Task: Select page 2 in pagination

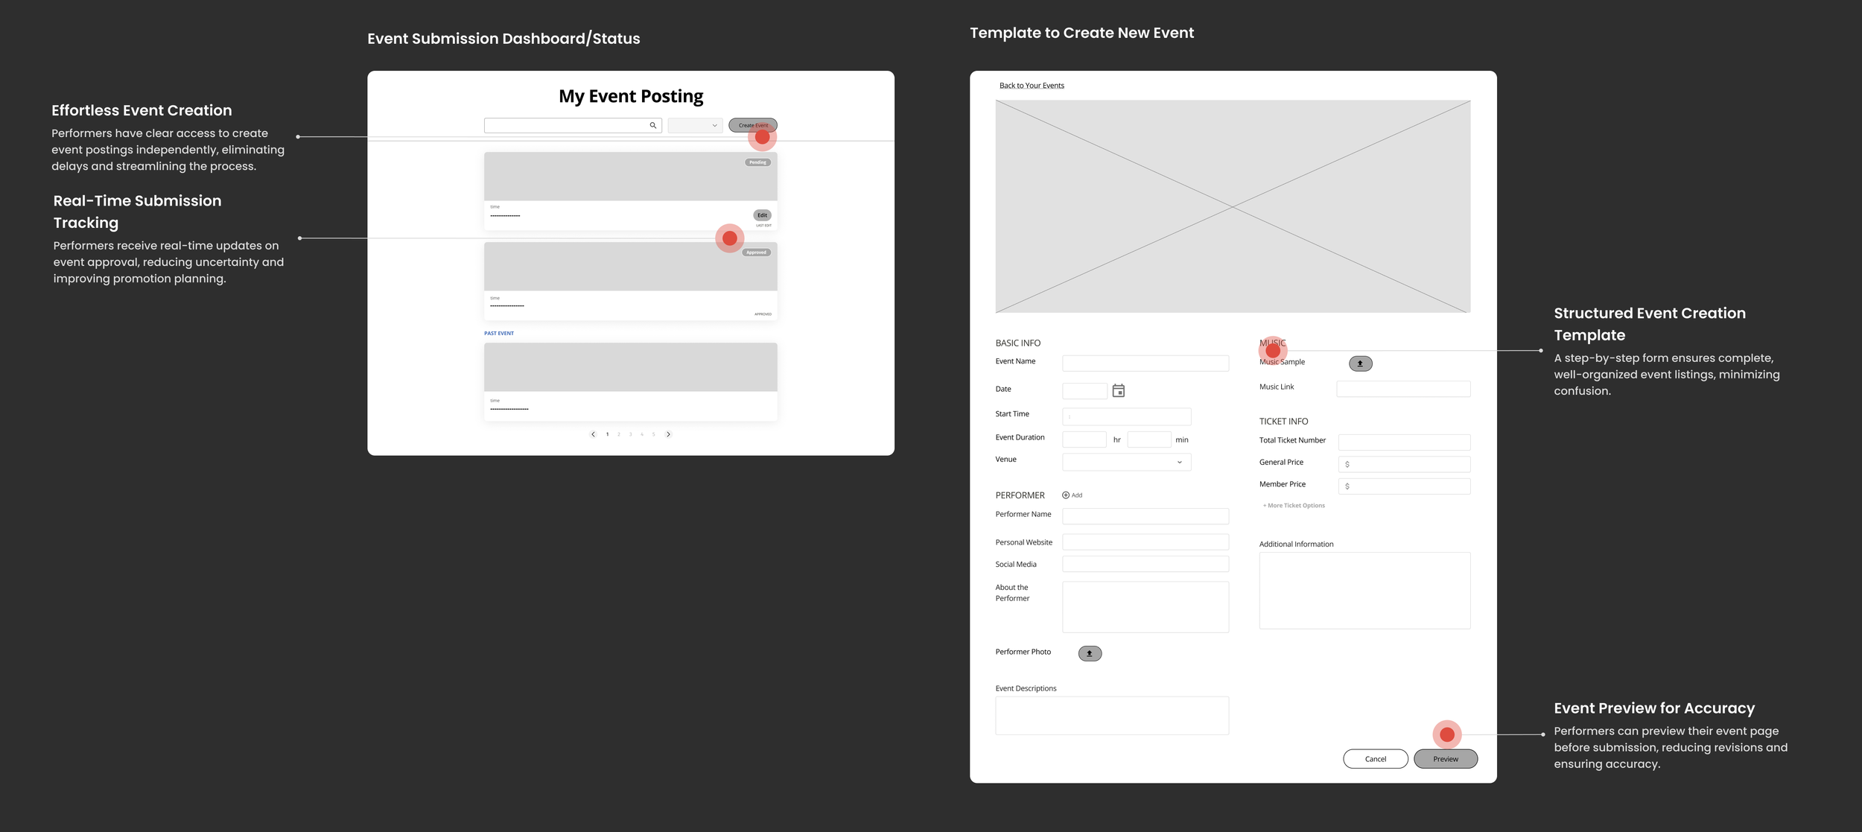Action: (619, 434)
